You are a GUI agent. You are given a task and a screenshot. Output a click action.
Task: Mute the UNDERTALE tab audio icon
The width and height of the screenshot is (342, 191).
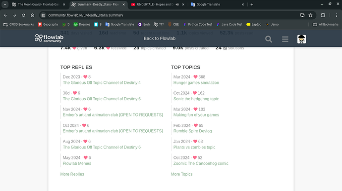point(177,4)
